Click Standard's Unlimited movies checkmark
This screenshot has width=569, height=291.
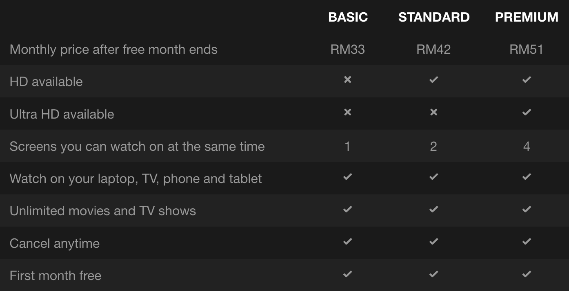click(433, 209)
